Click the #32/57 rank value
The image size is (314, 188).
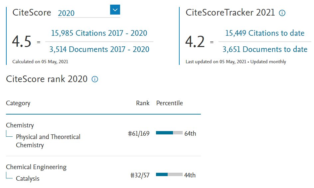[140, 175]
